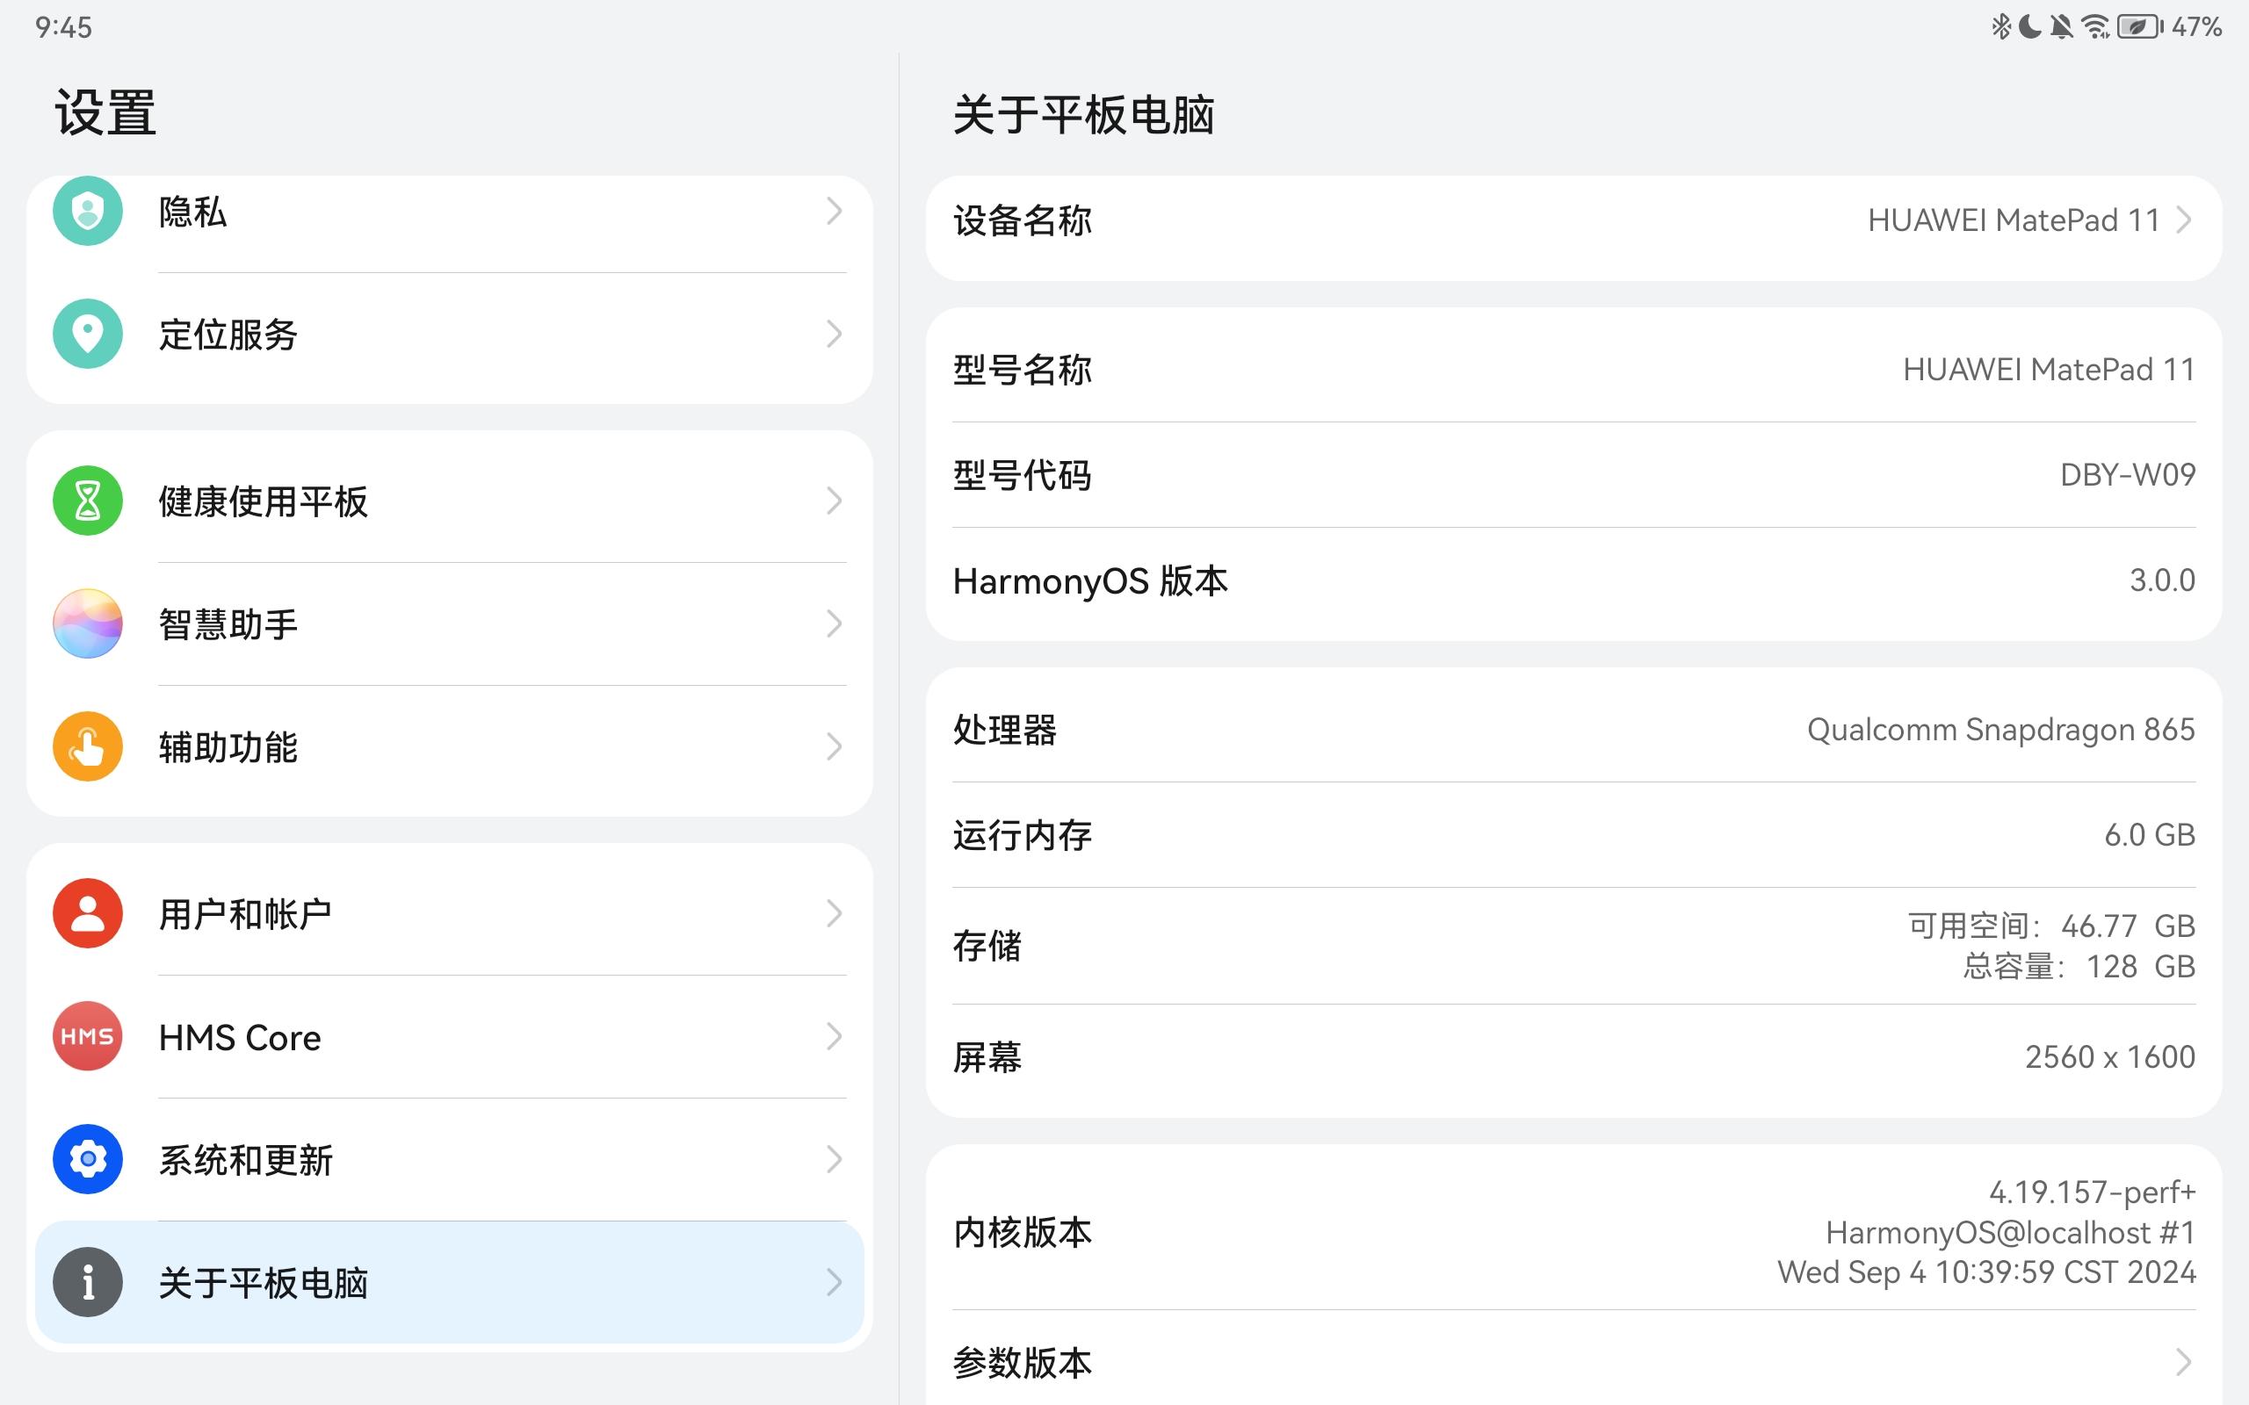Tap the colorful smart assistant icon

87,623
